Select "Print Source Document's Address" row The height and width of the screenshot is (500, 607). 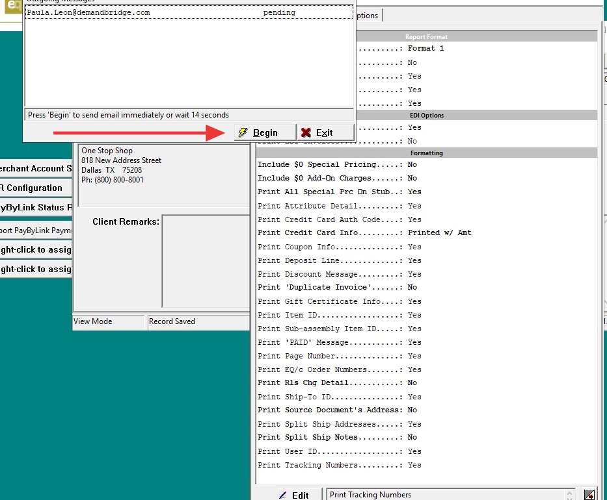(x=426, y=410)
